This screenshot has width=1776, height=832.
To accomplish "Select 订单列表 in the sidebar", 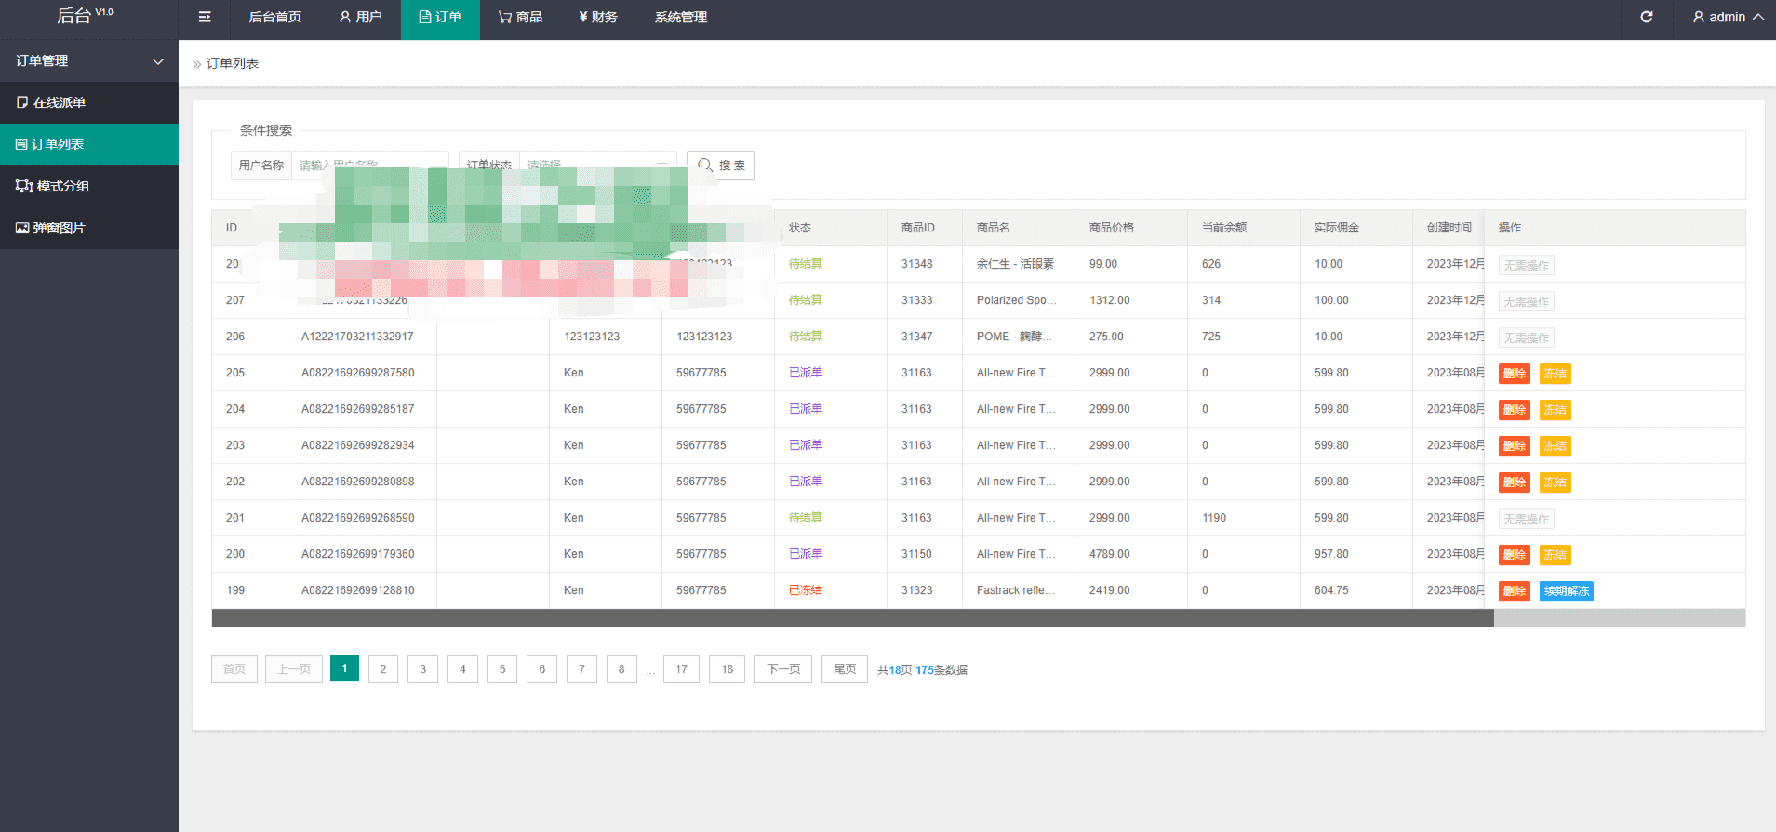I will (x=58, y=144).
